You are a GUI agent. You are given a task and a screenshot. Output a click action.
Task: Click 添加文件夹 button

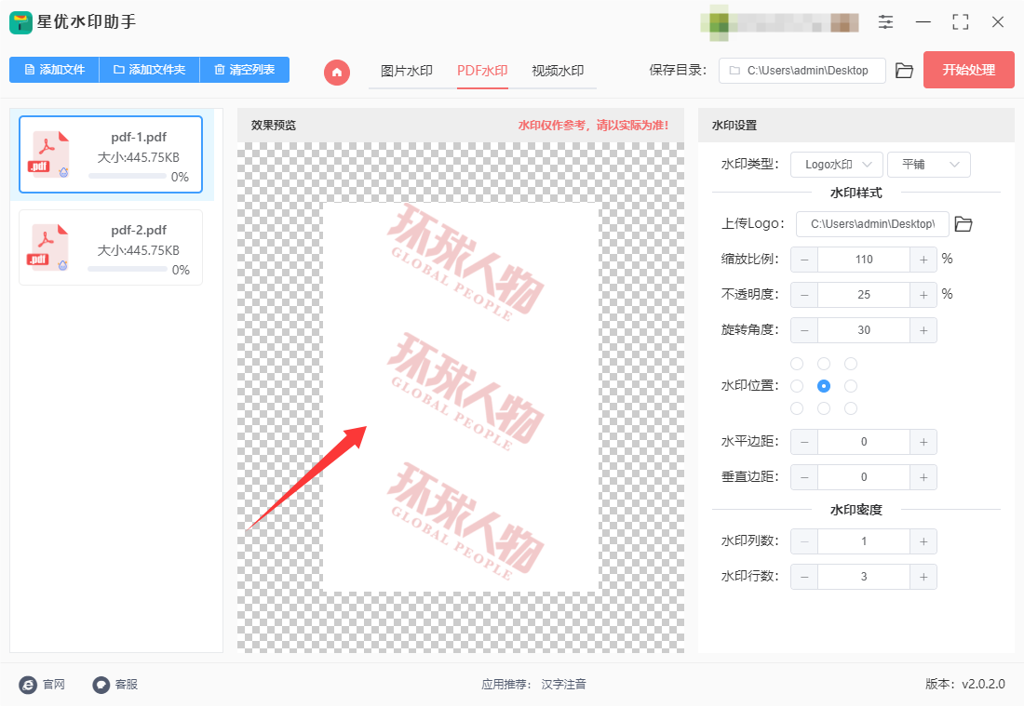(x=149, y=69)
